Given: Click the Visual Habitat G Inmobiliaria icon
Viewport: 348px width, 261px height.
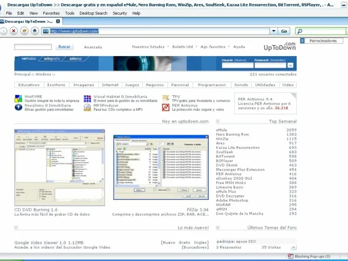Looking at the screenshot, I should [87, 99].
